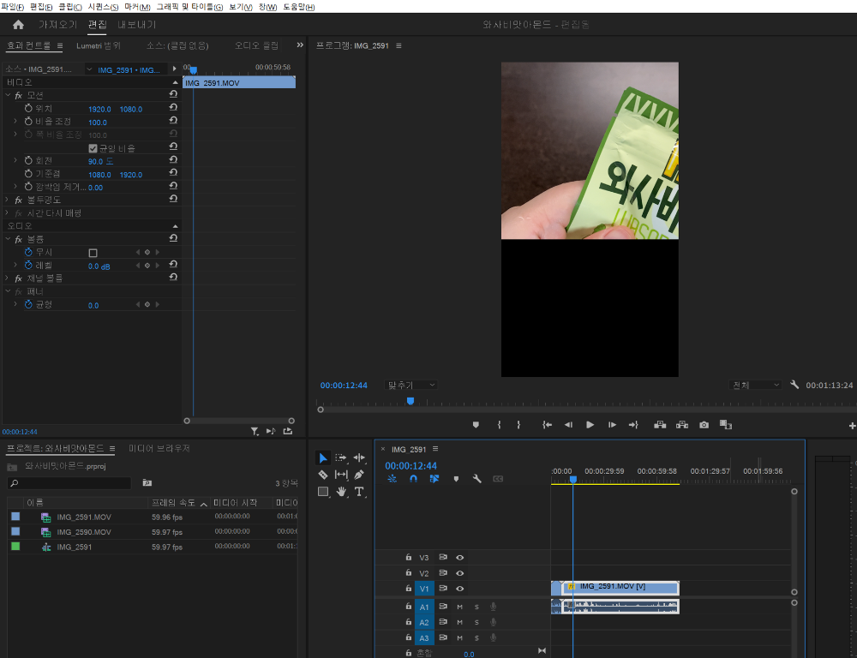Switch to Import (가져오기) workspace tab

tap(57, 25)
